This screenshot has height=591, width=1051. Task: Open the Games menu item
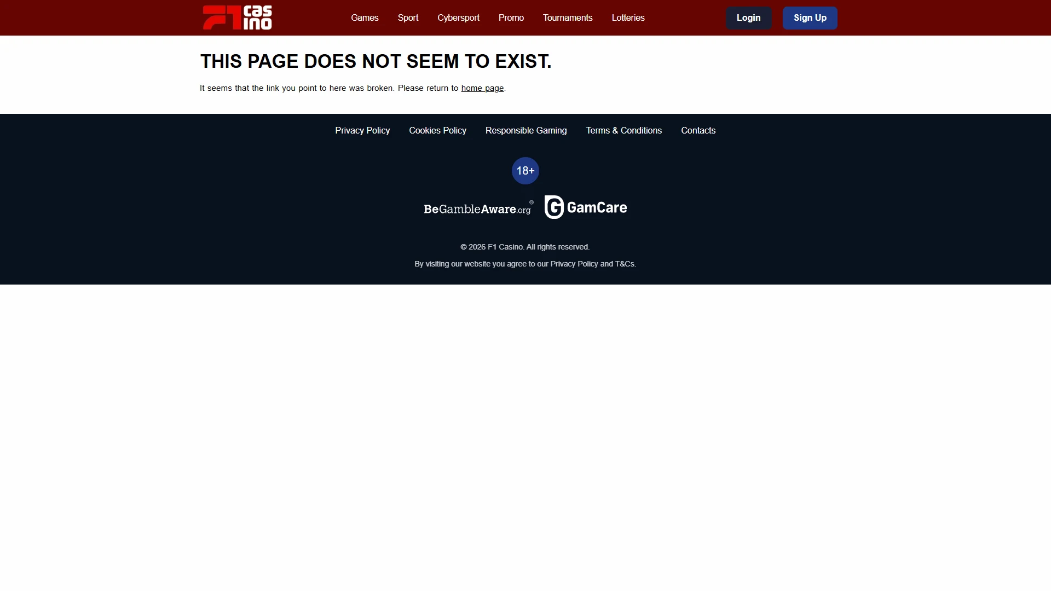pos(365,18)
